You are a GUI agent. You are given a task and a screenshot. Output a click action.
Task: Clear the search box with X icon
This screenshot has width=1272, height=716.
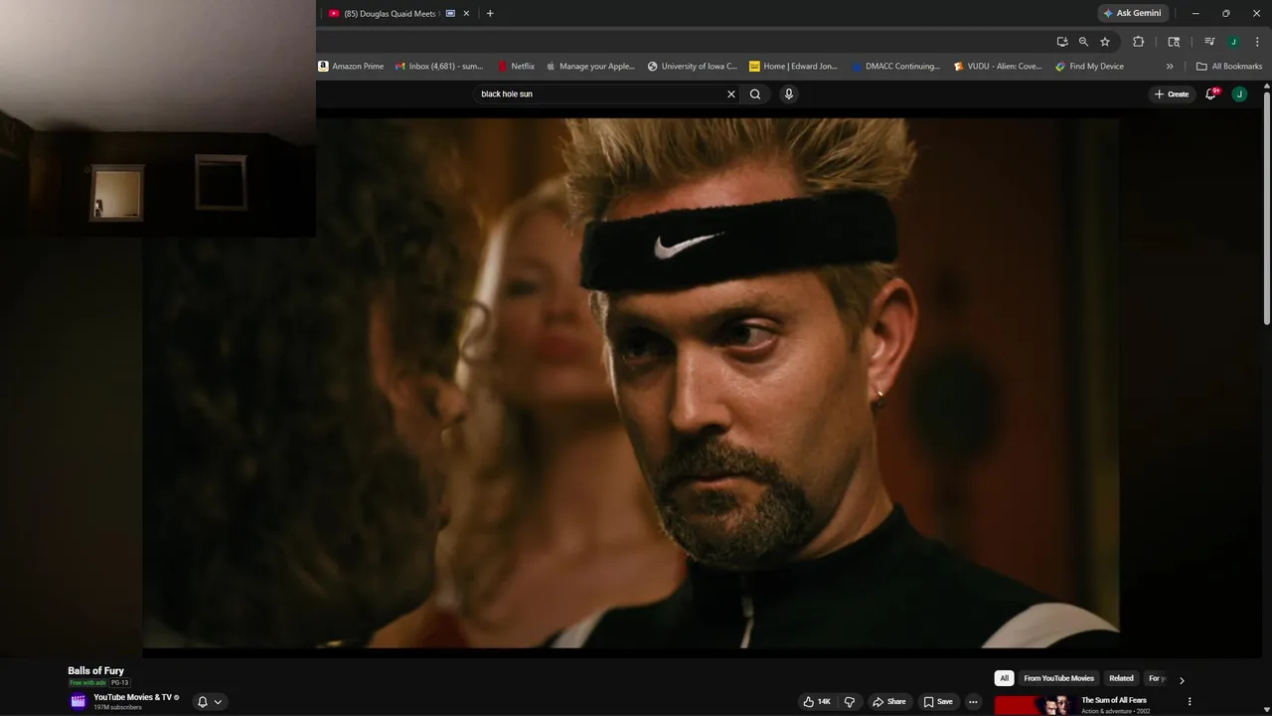coord(731,94)
